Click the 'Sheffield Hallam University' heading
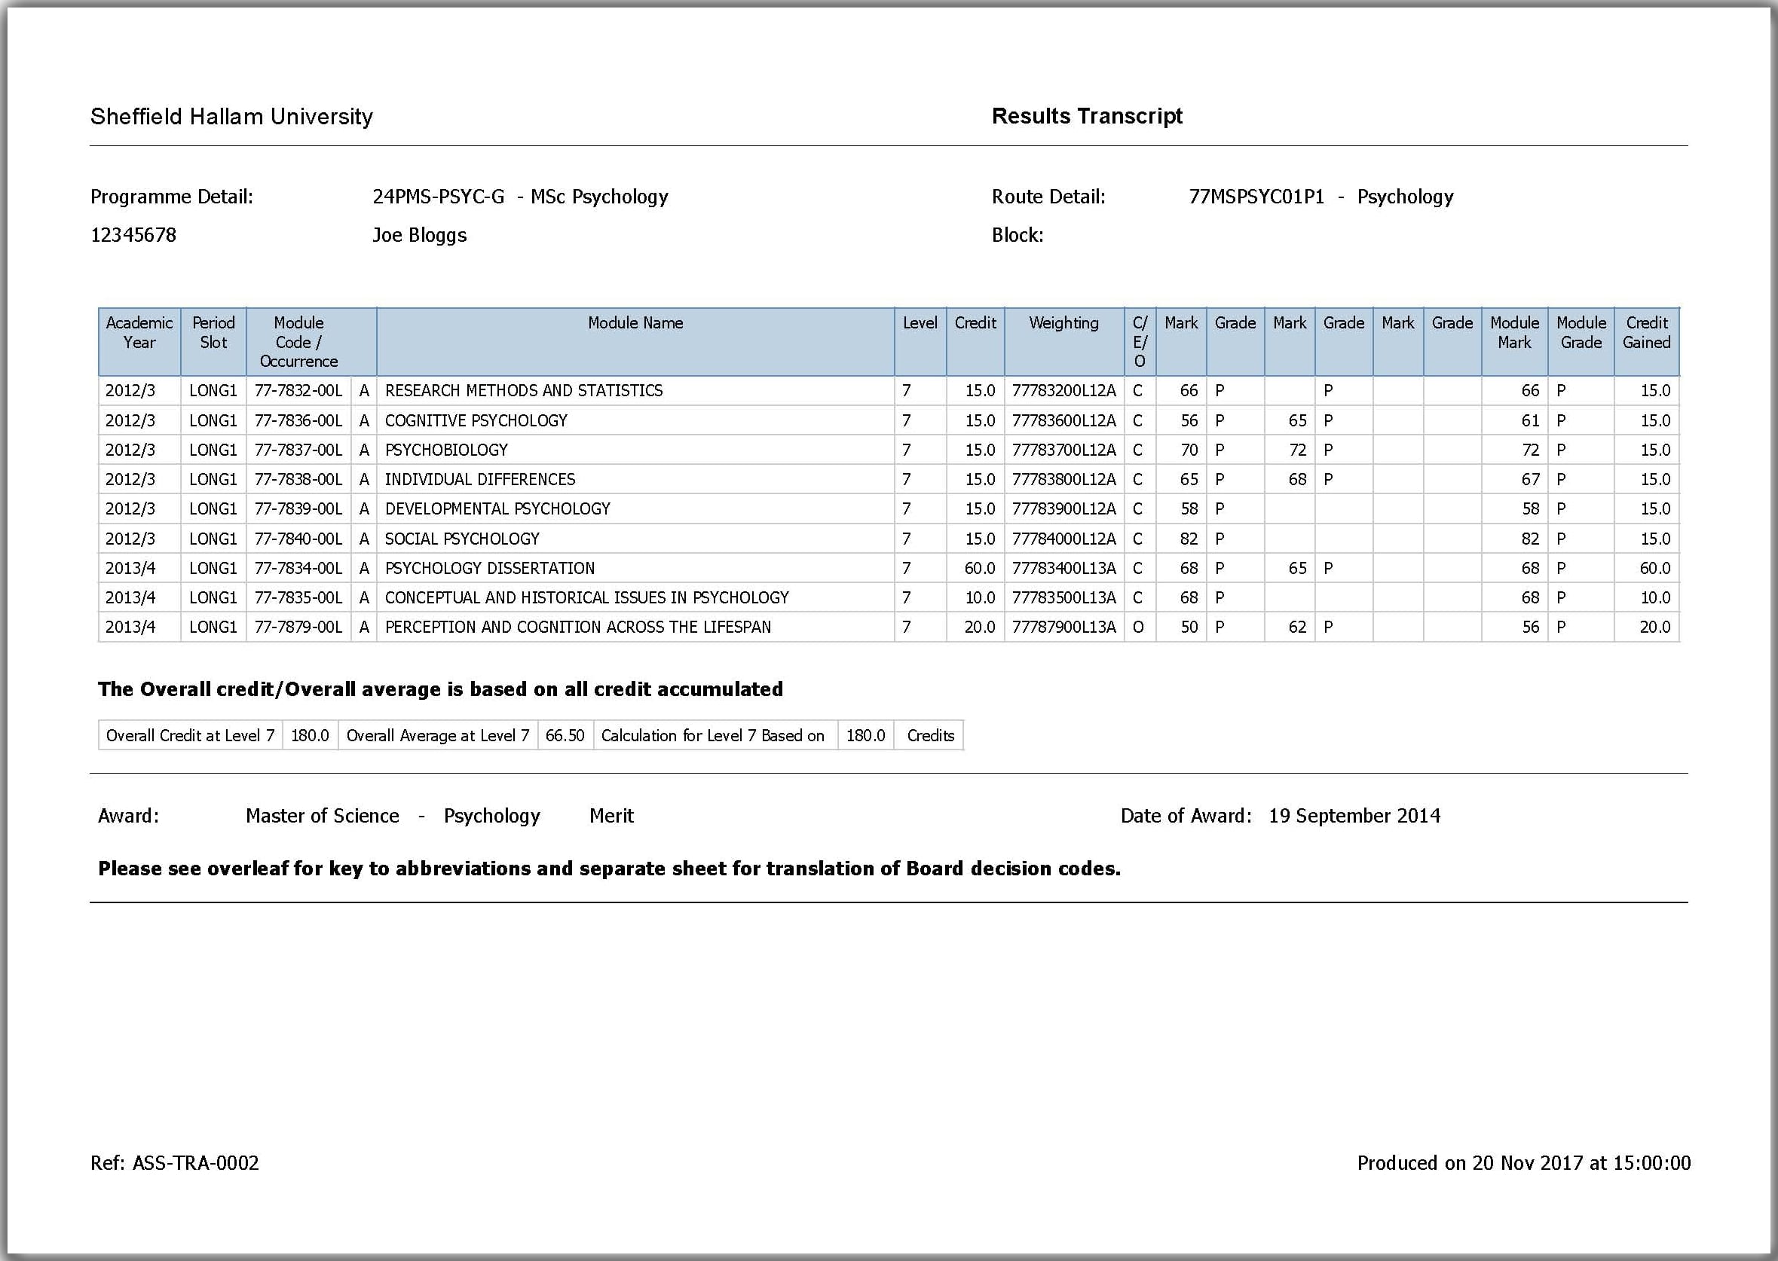This screenshot has width=1778, height=1261. coord(231,117)
